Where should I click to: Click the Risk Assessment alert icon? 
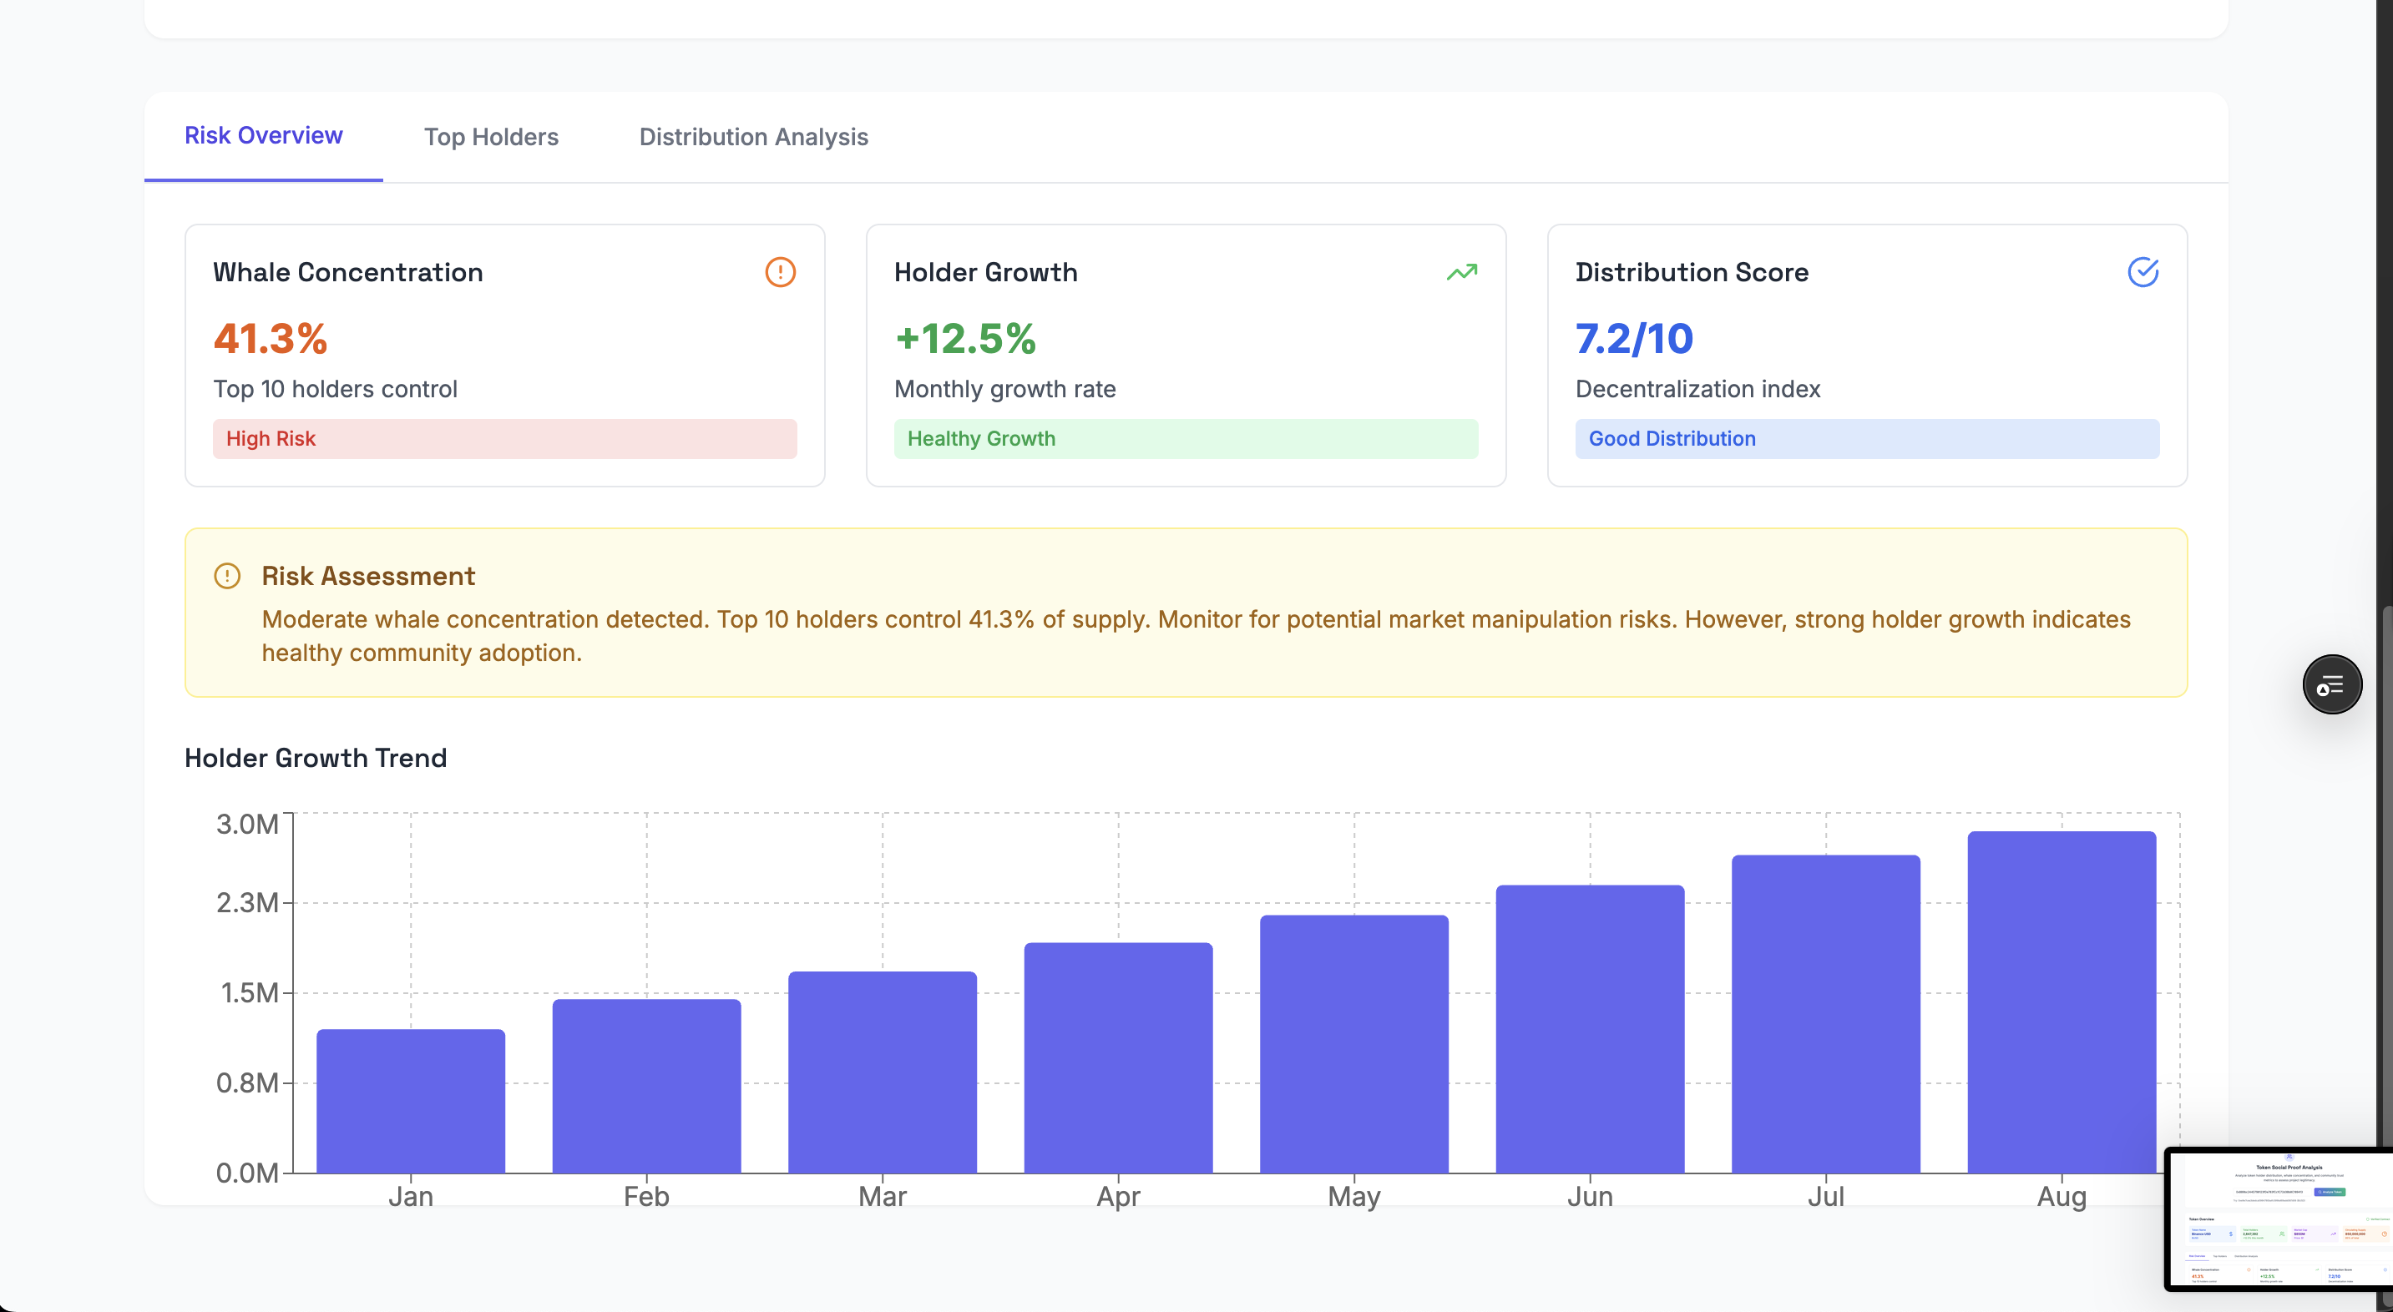click(x=228, y=576)
